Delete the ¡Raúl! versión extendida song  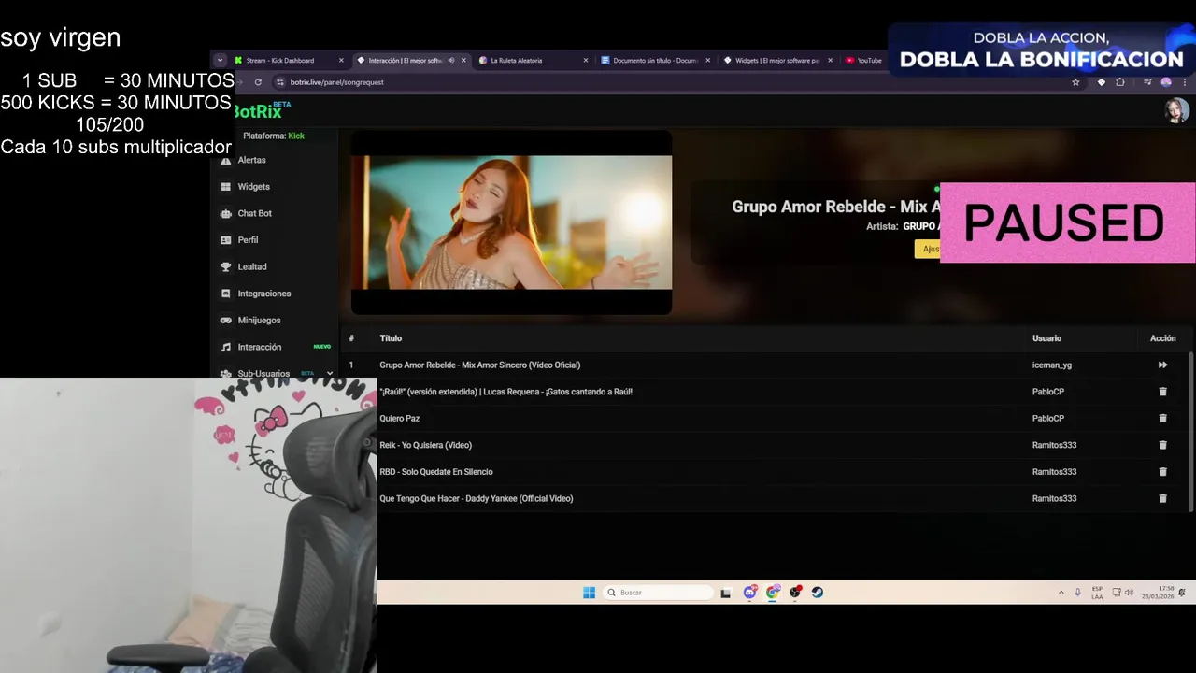[x=1162, y=392]
